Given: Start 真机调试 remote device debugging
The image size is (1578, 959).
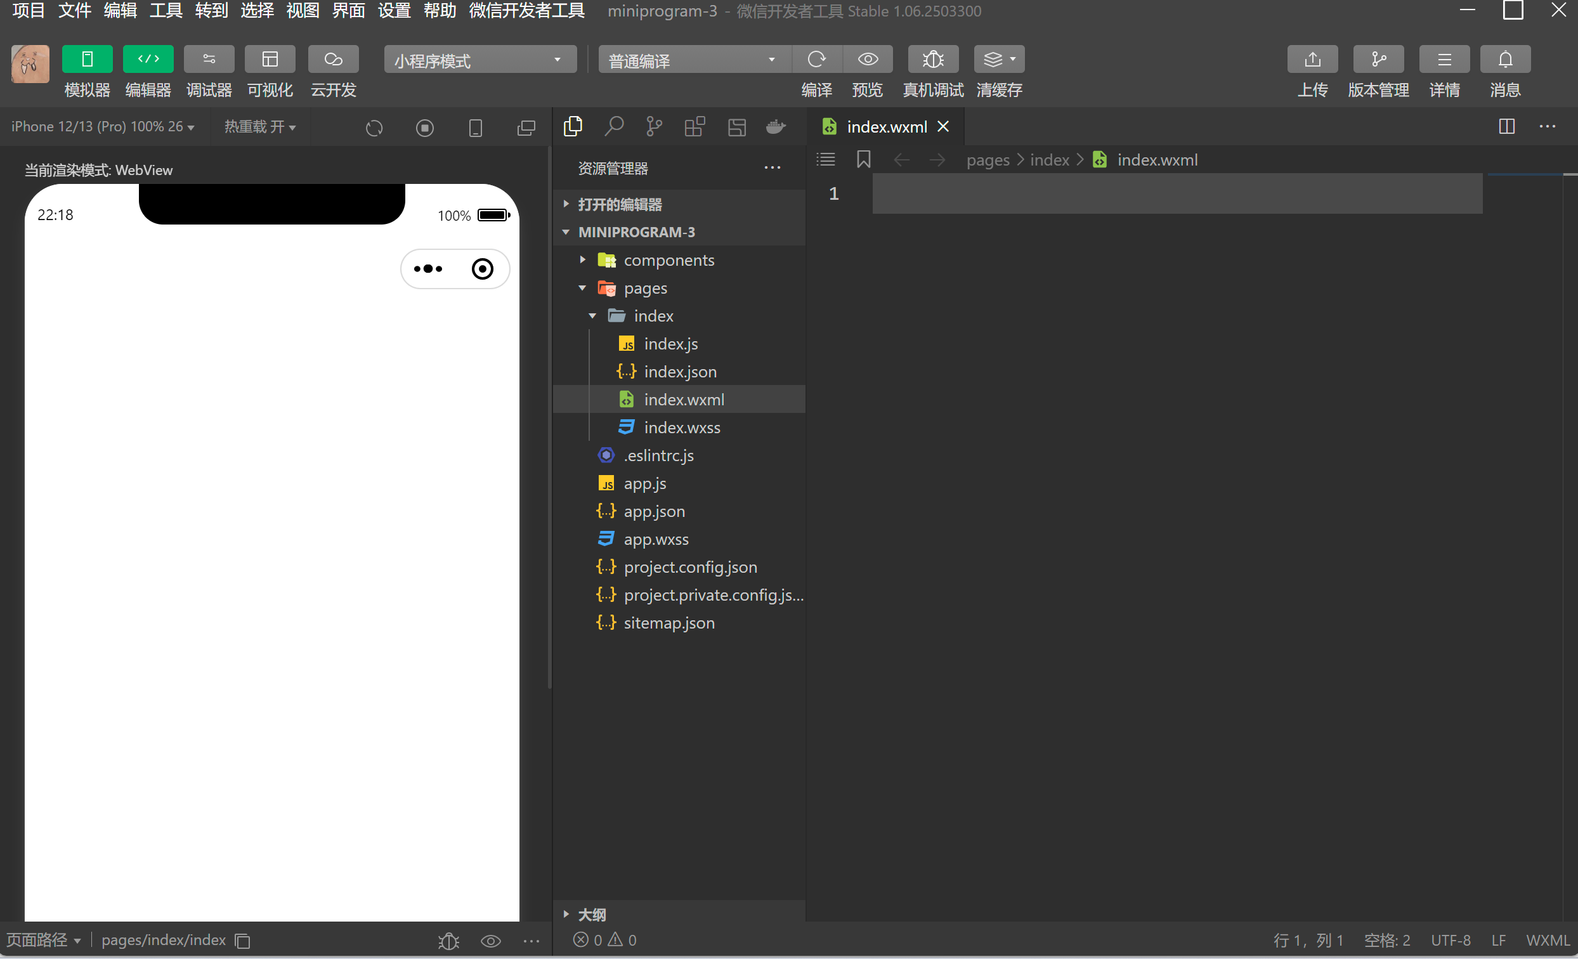Looking at the screenshot, I should click(x=932, y=59).
